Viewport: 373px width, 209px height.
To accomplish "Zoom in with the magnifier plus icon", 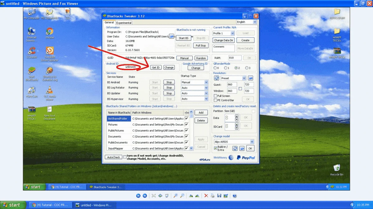I will pos(176,196).
